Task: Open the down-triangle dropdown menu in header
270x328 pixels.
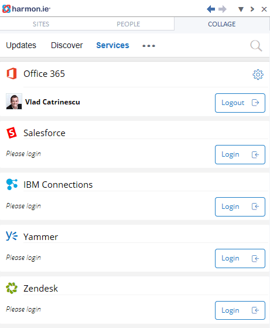Action: (x=241, y=9)
